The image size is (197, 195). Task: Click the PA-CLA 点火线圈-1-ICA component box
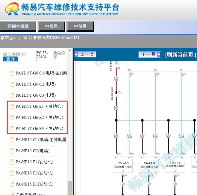pos(123,165)
